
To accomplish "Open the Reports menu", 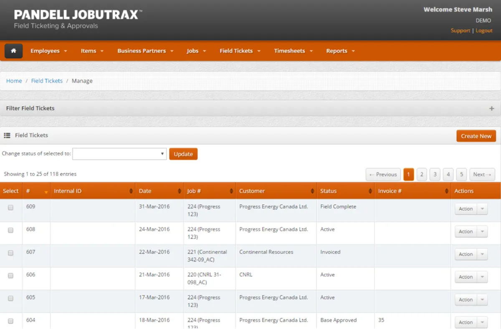I will [340, 51].
